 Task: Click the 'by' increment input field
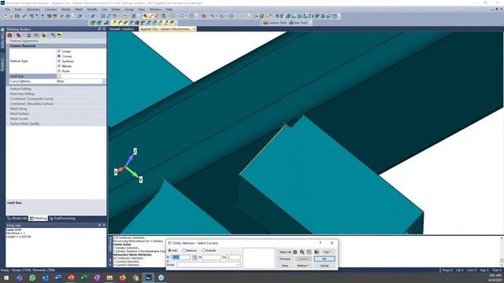coord(234,257)
